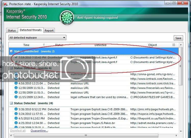Click info icon of freeserials.ws/favico row
This screenshot has width=191, height=138.
pyautogui.click(x=16, y=88)
